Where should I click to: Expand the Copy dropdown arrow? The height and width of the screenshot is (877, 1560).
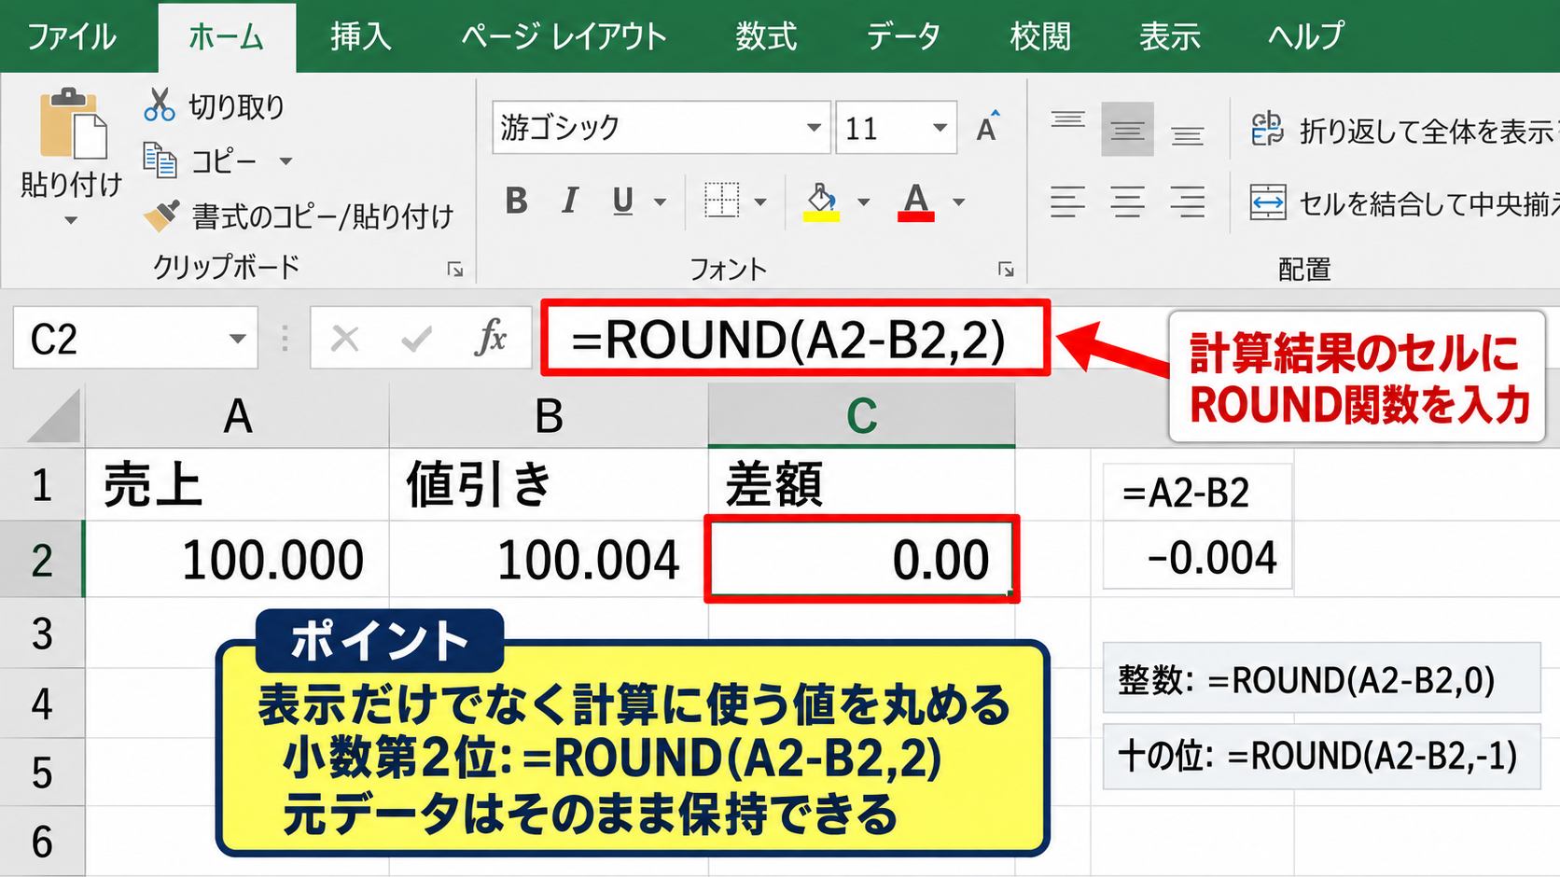tap(286, 161)
